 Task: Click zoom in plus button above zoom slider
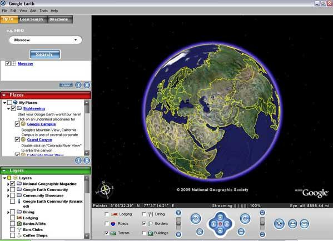point(178,213)
